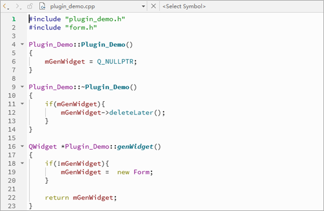The image size is (324, 211).
Task: Click the plugin_demo.cpp file name
Action: [x=72, y=6]
